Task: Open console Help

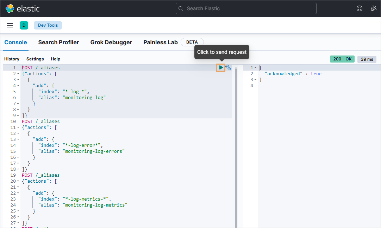Action: click(x=55, y=59)
